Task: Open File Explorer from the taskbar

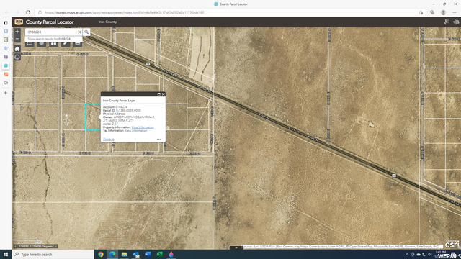Action: coord(124,254)
